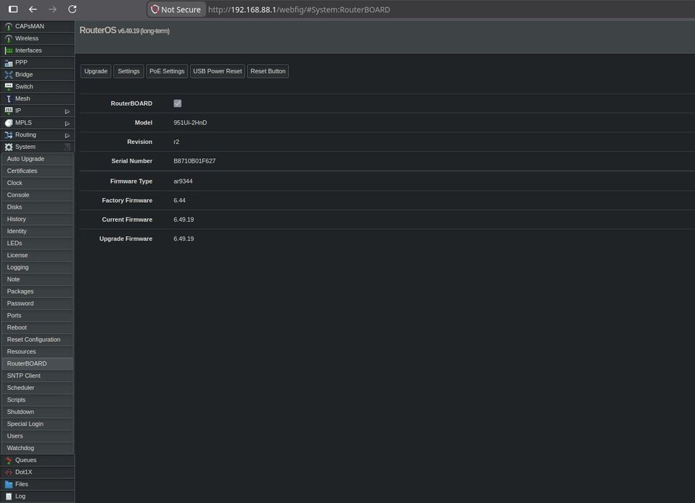
Task: Click the browser forward arrow
Action: click(53, 9)
